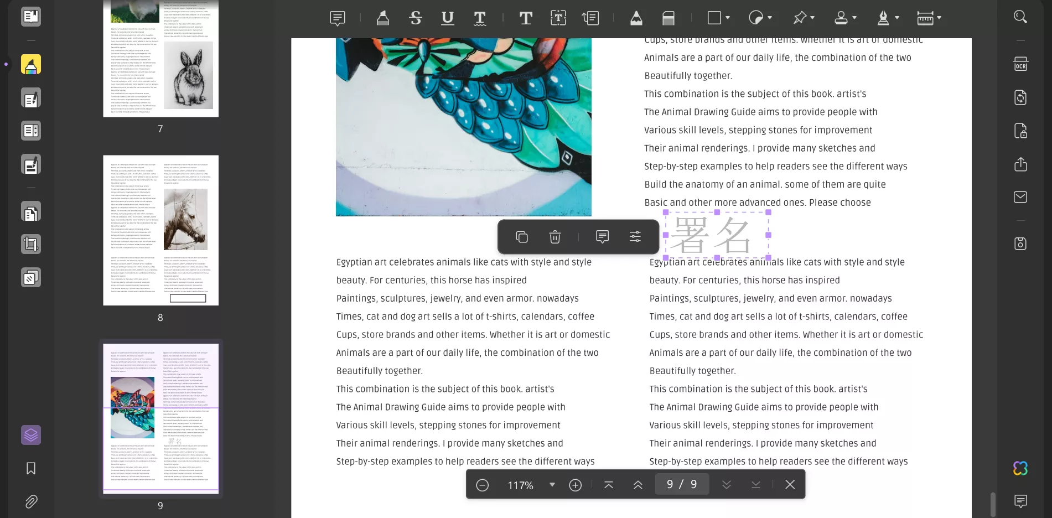Expand the Measure ruler dropdown arrow
Screen dimensions: 1052x518
click(939, 18)
